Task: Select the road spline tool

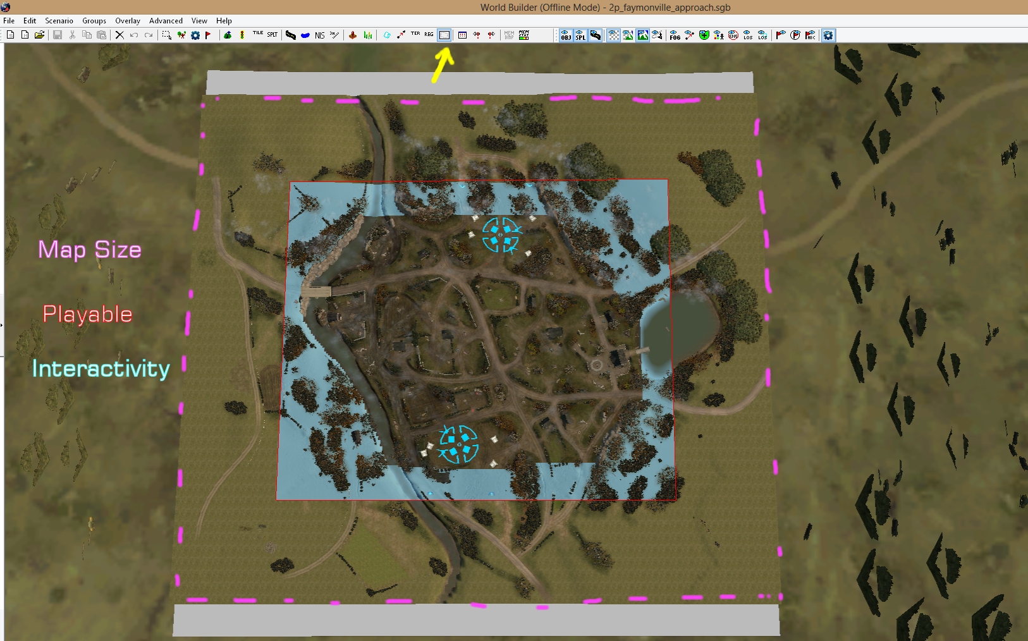Action: pyautogui.click(x=291, y=35)
